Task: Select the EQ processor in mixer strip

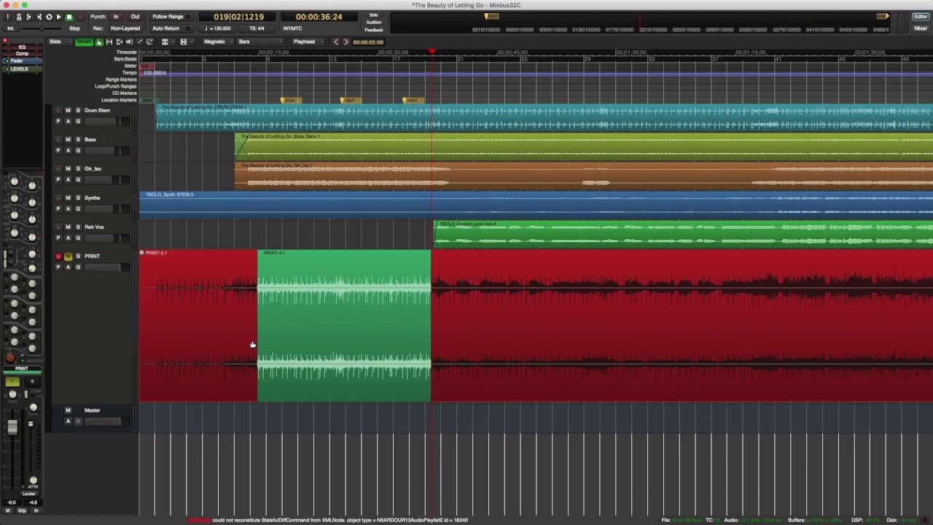Action: click(x=22, y=47)
